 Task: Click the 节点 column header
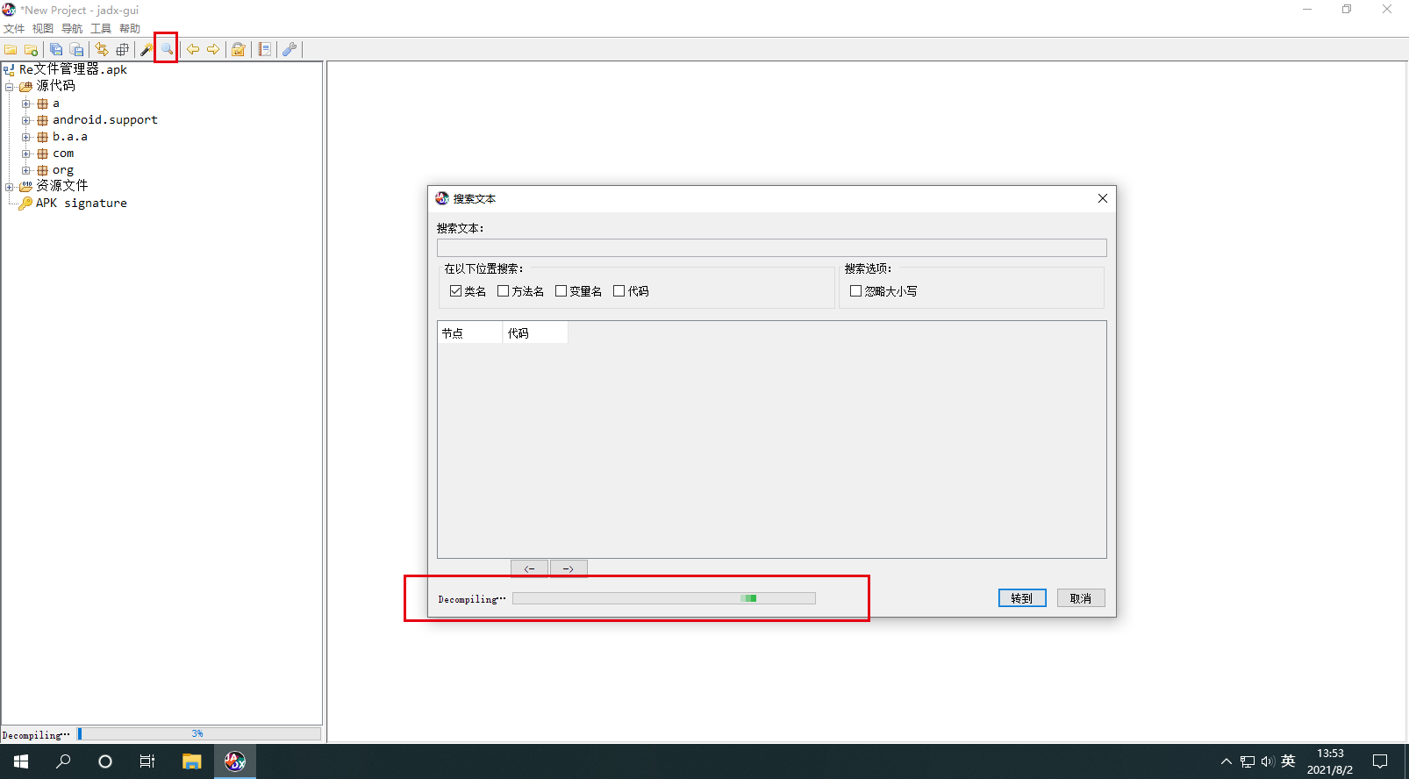click(x=470, y=333)
